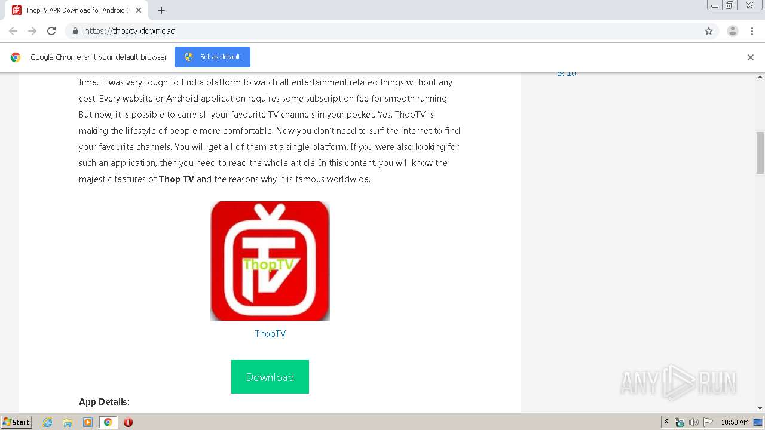Click the padlock site info icon
The height and width of the screenshot is (430, 765).
(75, 31)
